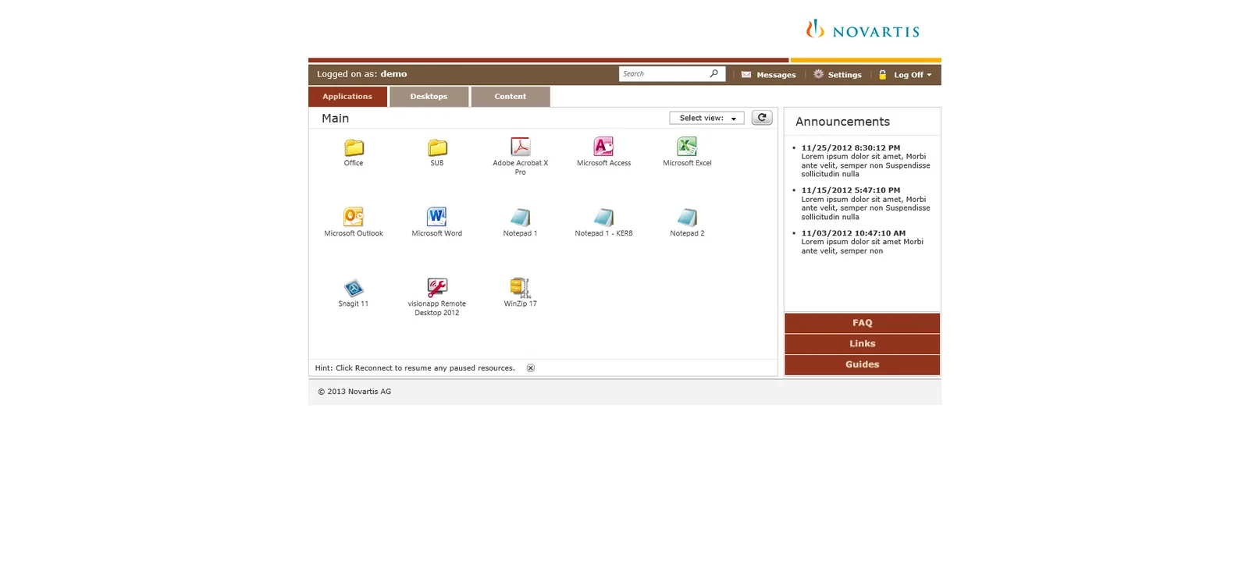Open the Notepad 2 application icon
Viewport: 1249px width, 564px height.
[x=687, y=217]
